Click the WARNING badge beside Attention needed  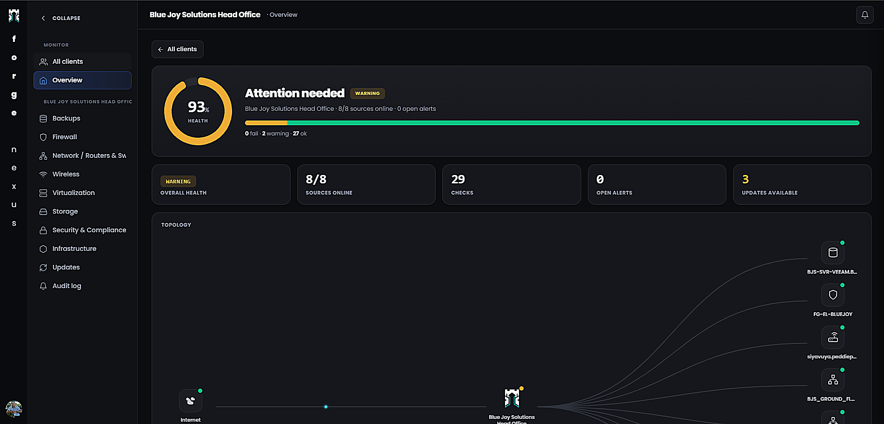pyautogui.click(x=367, y=94)
